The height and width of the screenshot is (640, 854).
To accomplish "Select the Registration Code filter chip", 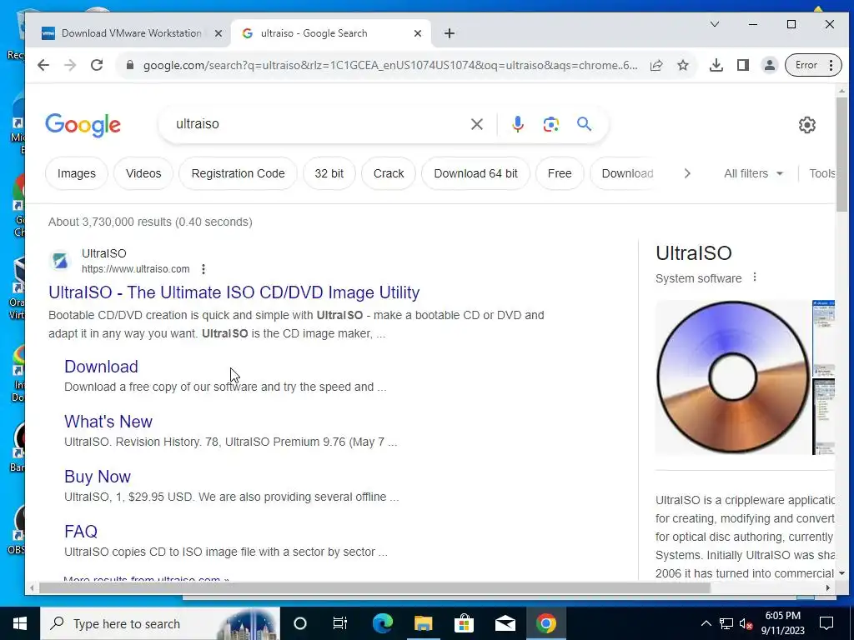I will [x=238, y=173].
